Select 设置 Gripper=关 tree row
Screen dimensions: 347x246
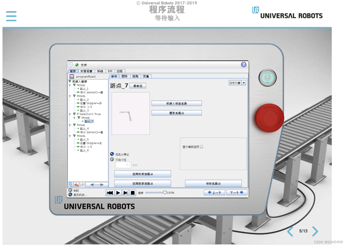pyautogui.click(x=91, y=143)
